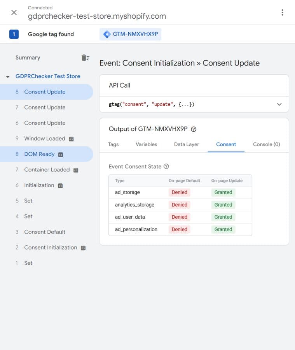Click the code icon beside Container Loaded
Image resolution: width=295 pixels, height=350 pixels.
[x=76, y=170]
